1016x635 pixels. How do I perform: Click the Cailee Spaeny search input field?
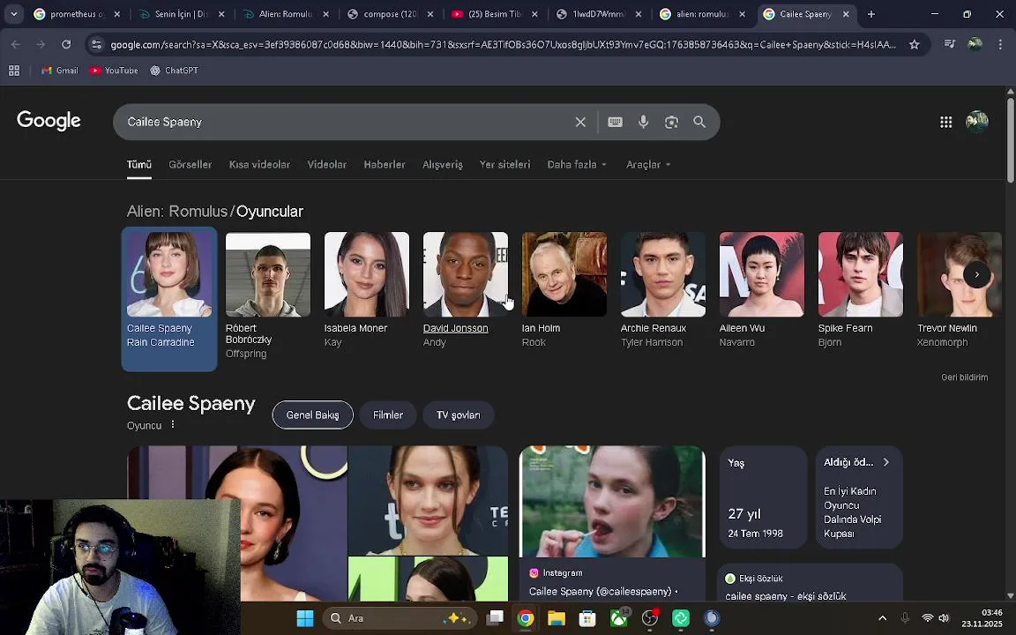click(343, 122)
